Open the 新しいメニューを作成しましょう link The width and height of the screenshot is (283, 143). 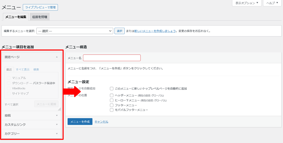(x=155, y=31)
